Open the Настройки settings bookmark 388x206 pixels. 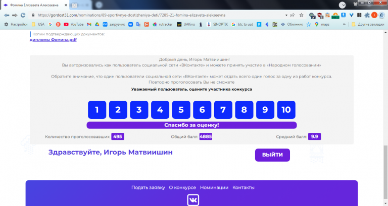tap(16, 24)
